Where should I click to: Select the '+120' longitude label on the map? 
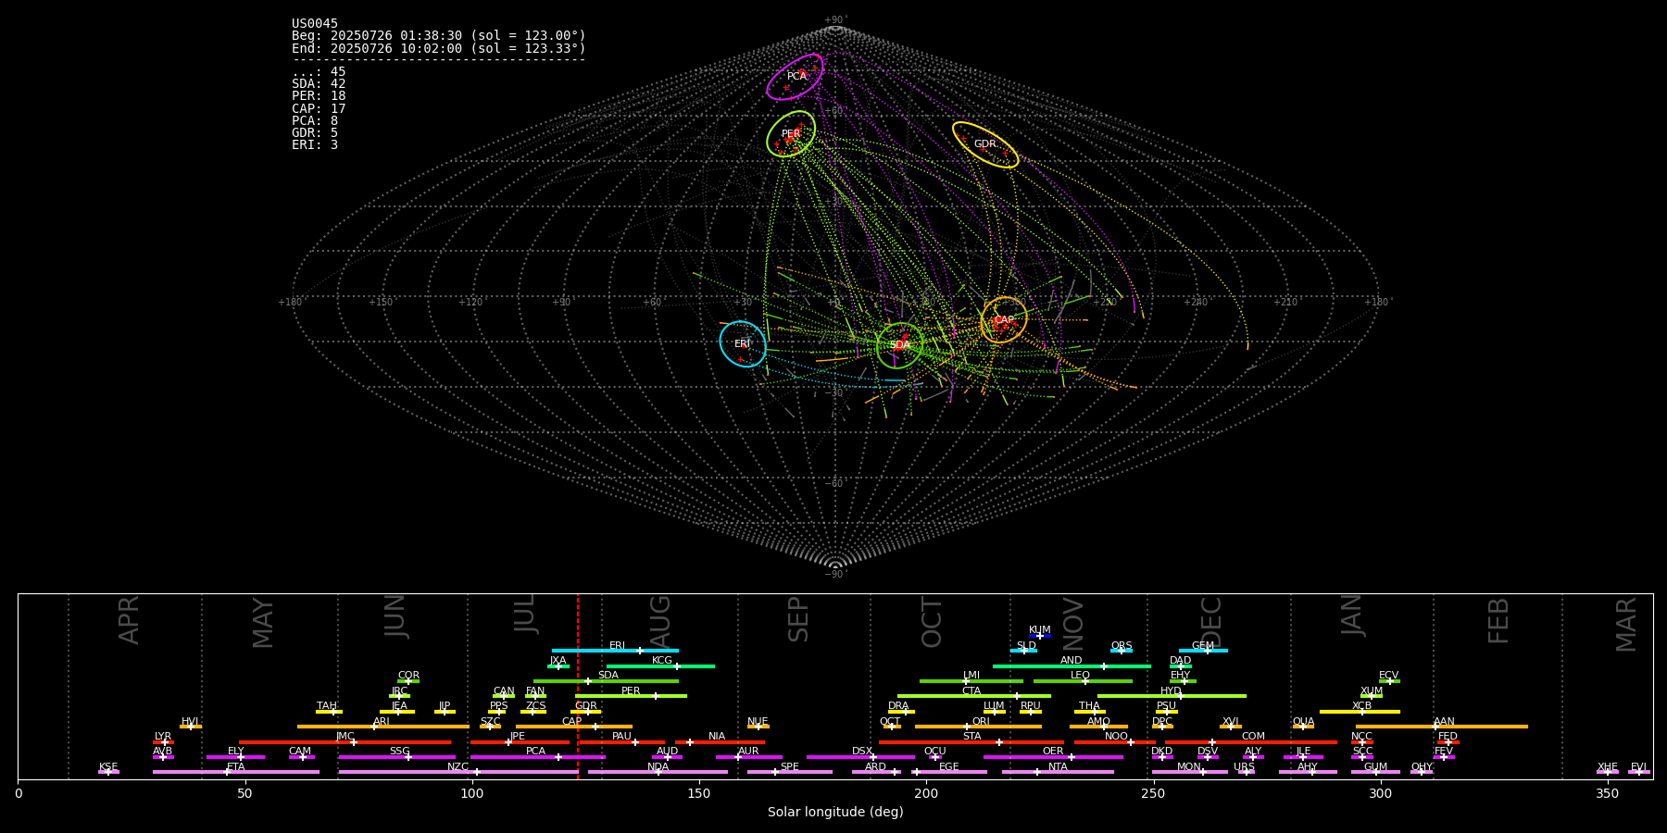[x=470, y=303]
